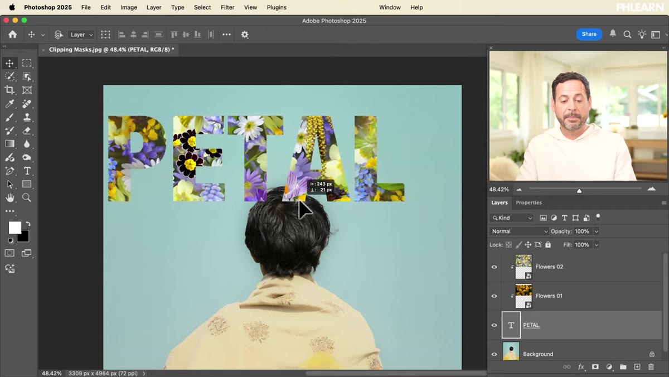This screenshot has width=669, height=377.
Task: Toggle lock all padlock in Lock row
Action: 548,245
